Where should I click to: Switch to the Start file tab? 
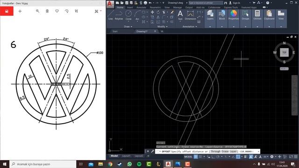pyautogui.click(x=115, y=31)
